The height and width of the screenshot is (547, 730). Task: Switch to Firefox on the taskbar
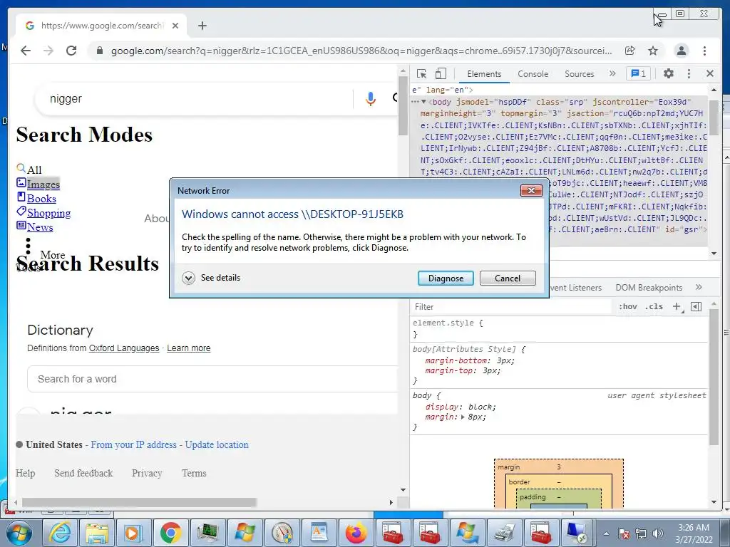(x=356, y=533)
